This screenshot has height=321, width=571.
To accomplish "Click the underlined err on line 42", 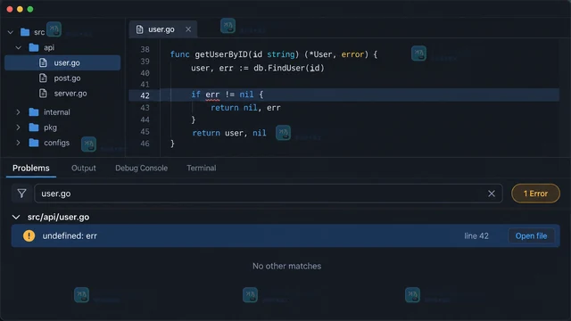I will tap(212, 95).
